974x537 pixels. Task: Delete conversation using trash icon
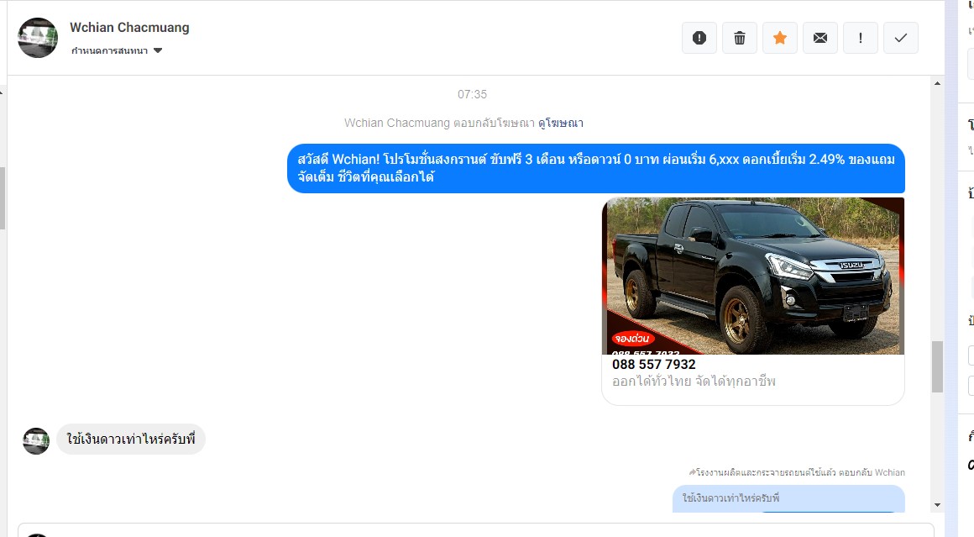click(x=739, y=38)
